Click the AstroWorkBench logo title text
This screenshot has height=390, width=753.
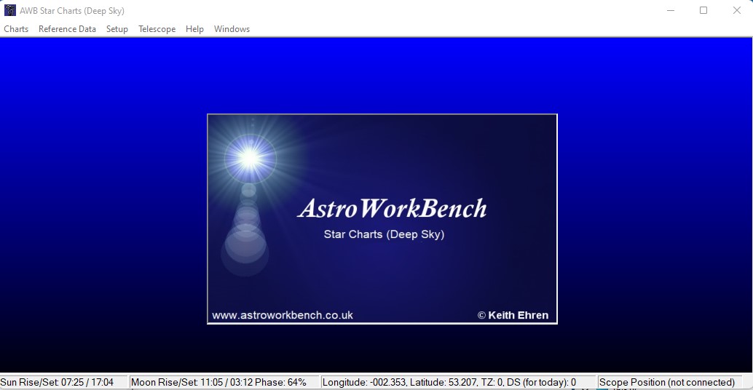pos(392,208)
